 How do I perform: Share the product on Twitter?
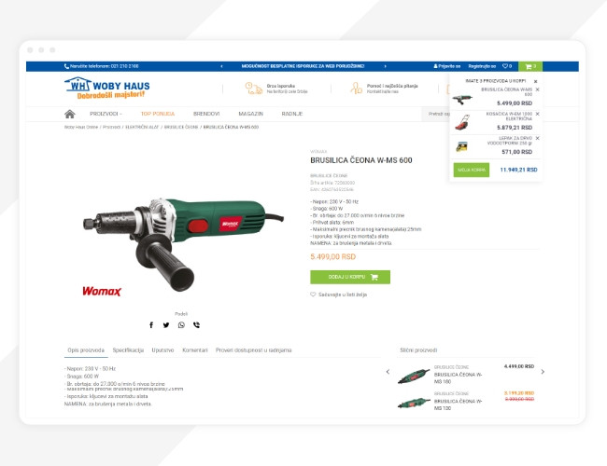point(166,325)
